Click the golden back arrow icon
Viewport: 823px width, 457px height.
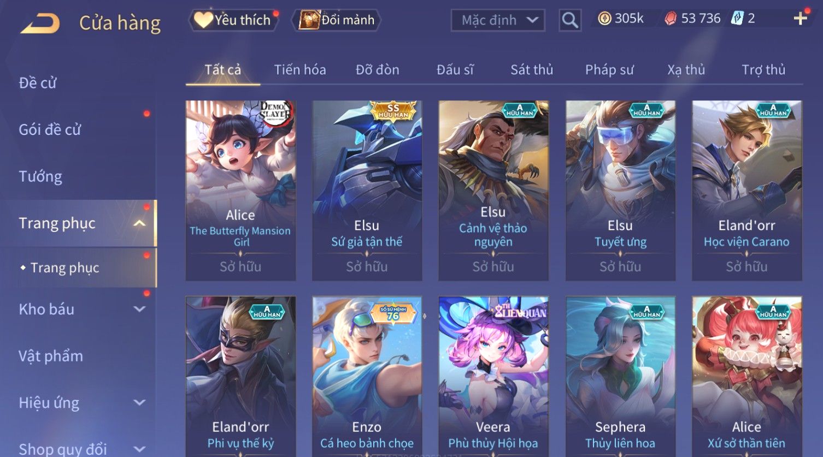tap(40, 23)
